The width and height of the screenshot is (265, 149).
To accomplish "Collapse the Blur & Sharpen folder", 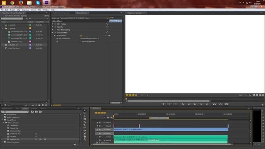I will 4,123.
